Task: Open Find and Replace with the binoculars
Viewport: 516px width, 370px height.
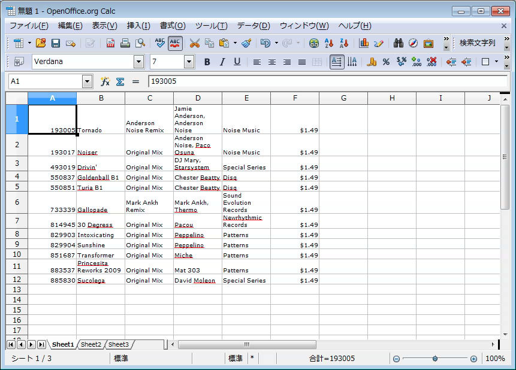Action: pyautogui.click(x=398, y=43)
